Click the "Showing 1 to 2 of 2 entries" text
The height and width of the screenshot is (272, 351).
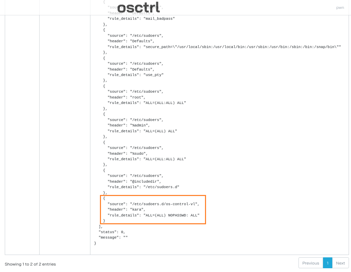pos(30,264)
